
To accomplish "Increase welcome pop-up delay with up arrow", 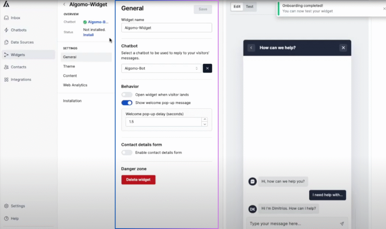I will (x=205, y=119).
